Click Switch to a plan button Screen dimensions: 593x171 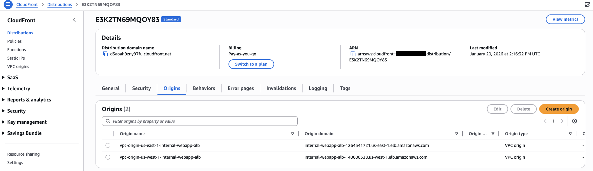(251, 64)
